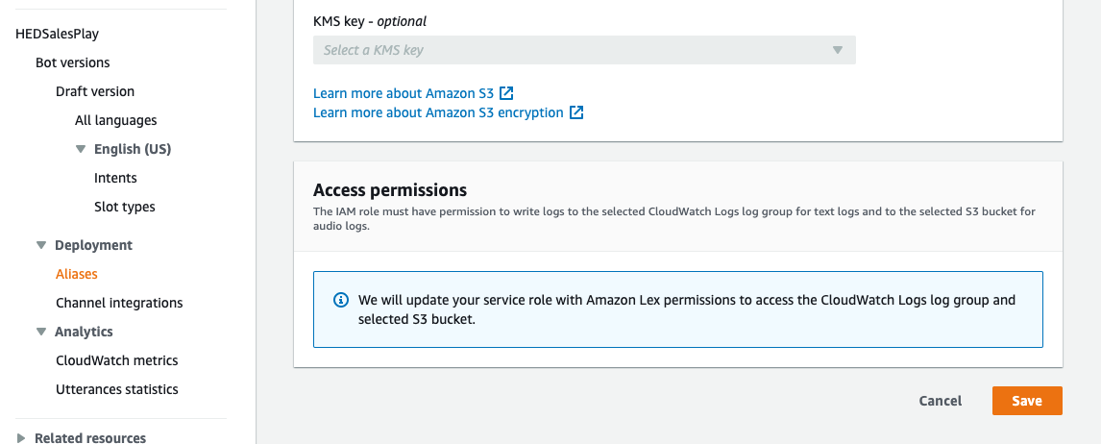Select Slot types in the sidebar
This screenshot has height=444, width=1101.
pos(125,207)
